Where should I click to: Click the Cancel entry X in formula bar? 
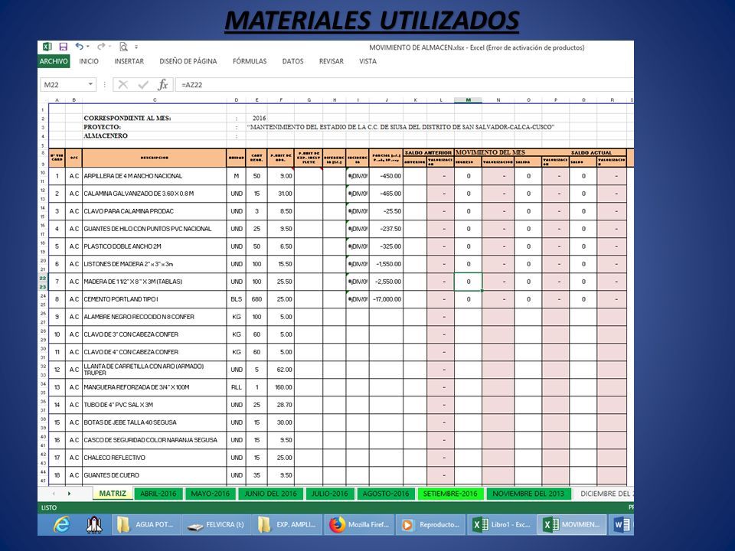tap(122, 84)
